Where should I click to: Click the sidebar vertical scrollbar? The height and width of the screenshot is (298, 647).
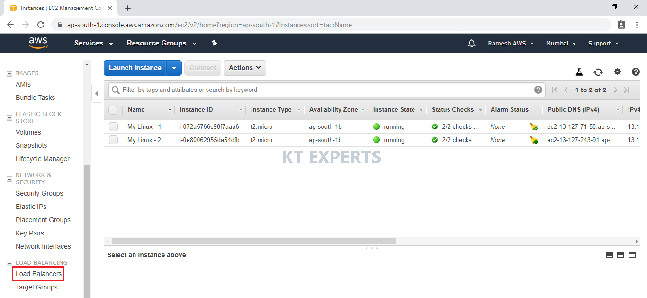[87, 231]
